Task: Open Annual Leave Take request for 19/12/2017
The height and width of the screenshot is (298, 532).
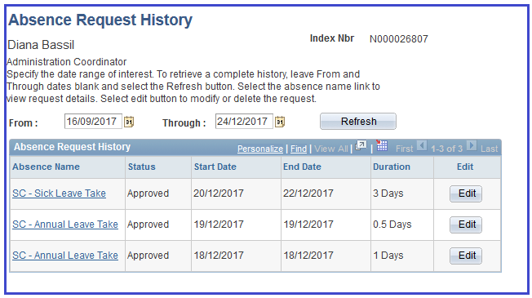Action: point(65,225)
